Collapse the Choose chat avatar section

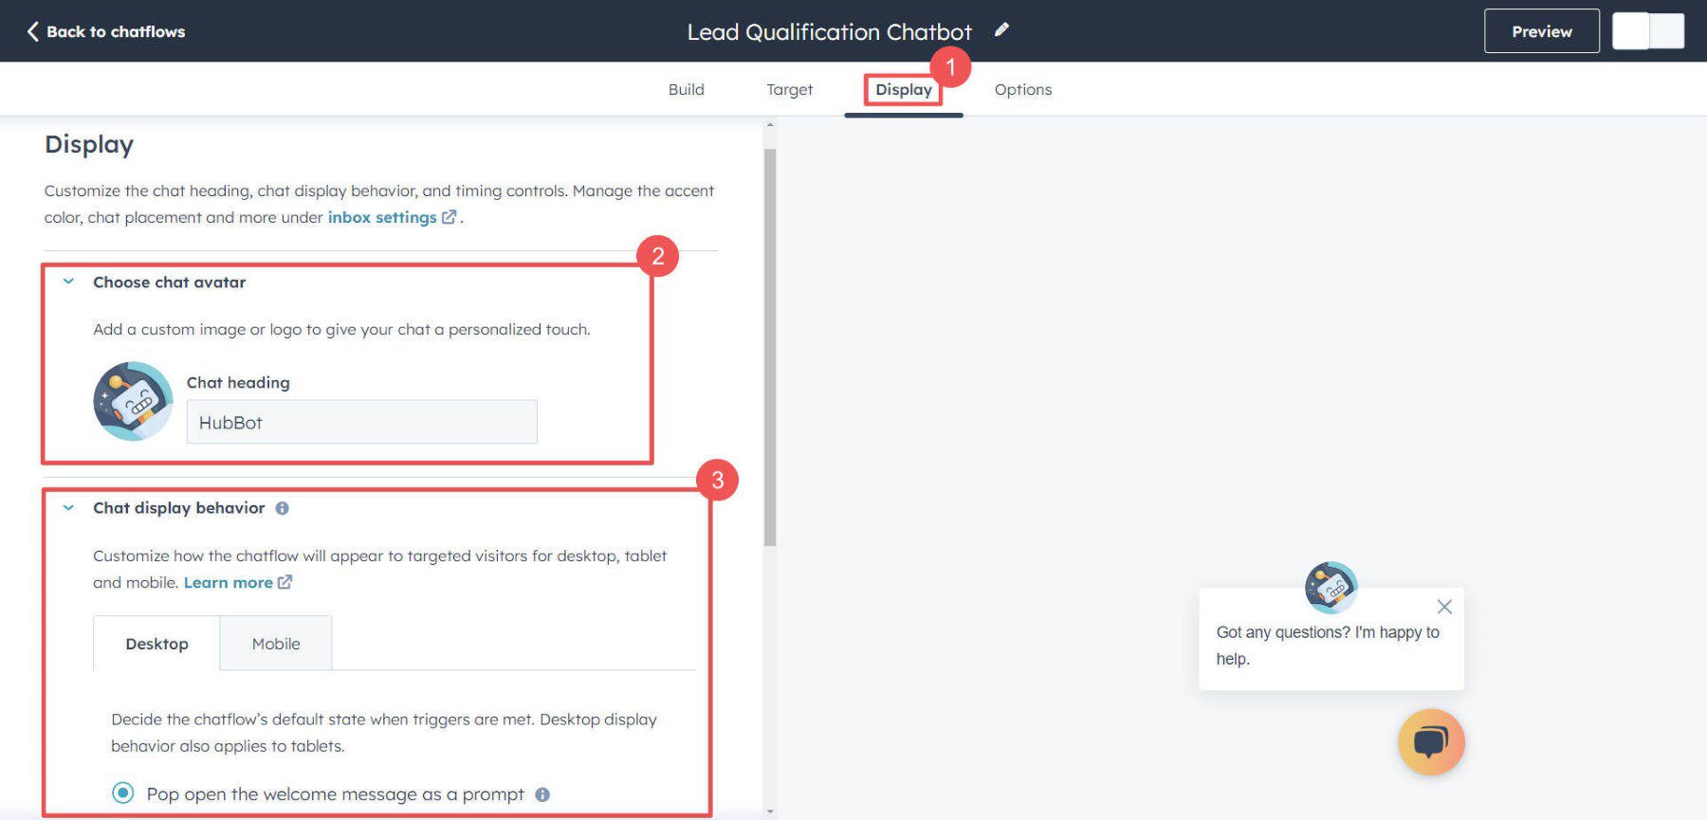tap(68, 282)
